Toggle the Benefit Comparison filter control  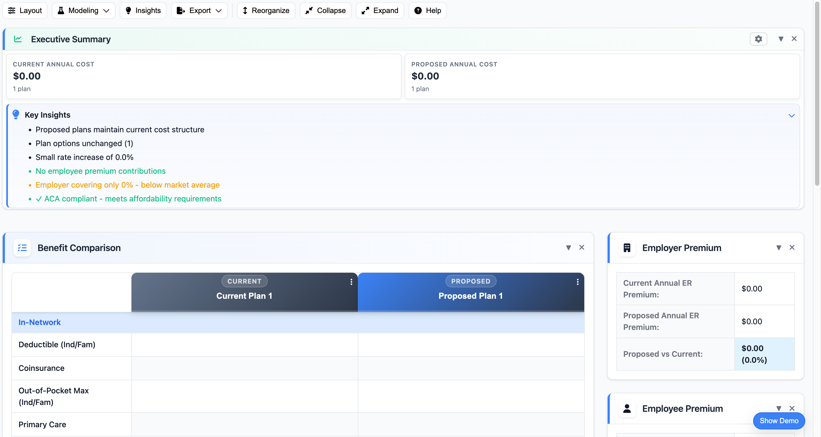click(x=569, y=248)
